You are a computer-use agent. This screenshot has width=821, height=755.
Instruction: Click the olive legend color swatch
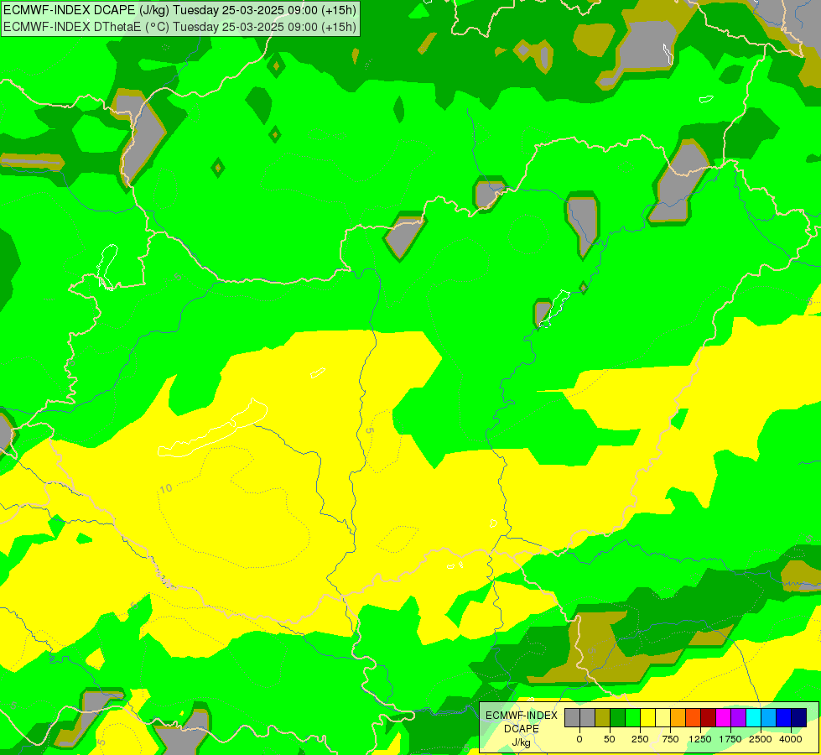click(602, 718)
